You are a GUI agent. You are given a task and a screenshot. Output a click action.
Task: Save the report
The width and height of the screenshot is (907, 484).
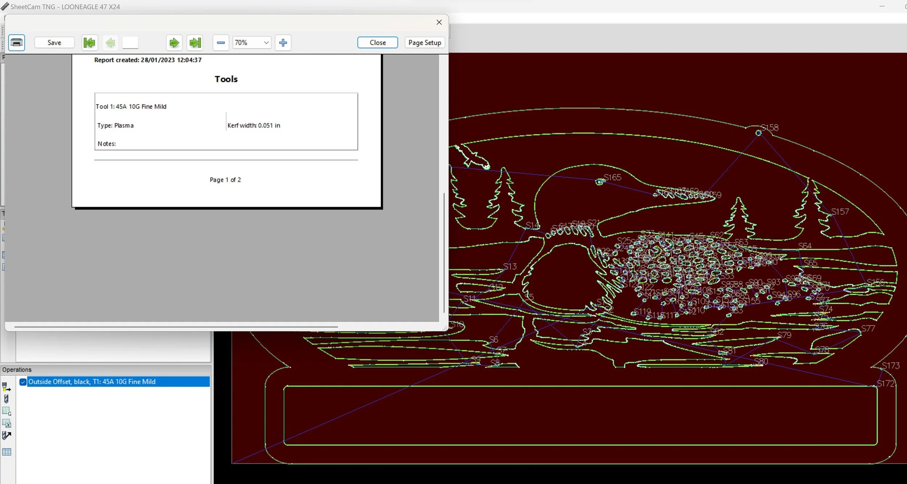click(54, 43)
